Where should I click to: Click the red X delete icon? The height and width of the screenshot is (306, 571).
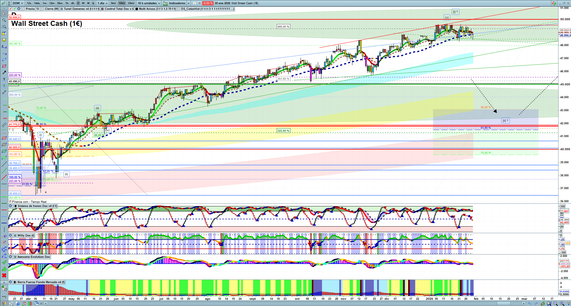[x=4, y=275]
